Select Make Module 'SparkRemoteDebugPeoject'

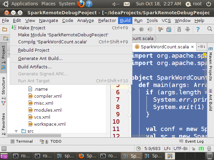(x=71, y=35)
